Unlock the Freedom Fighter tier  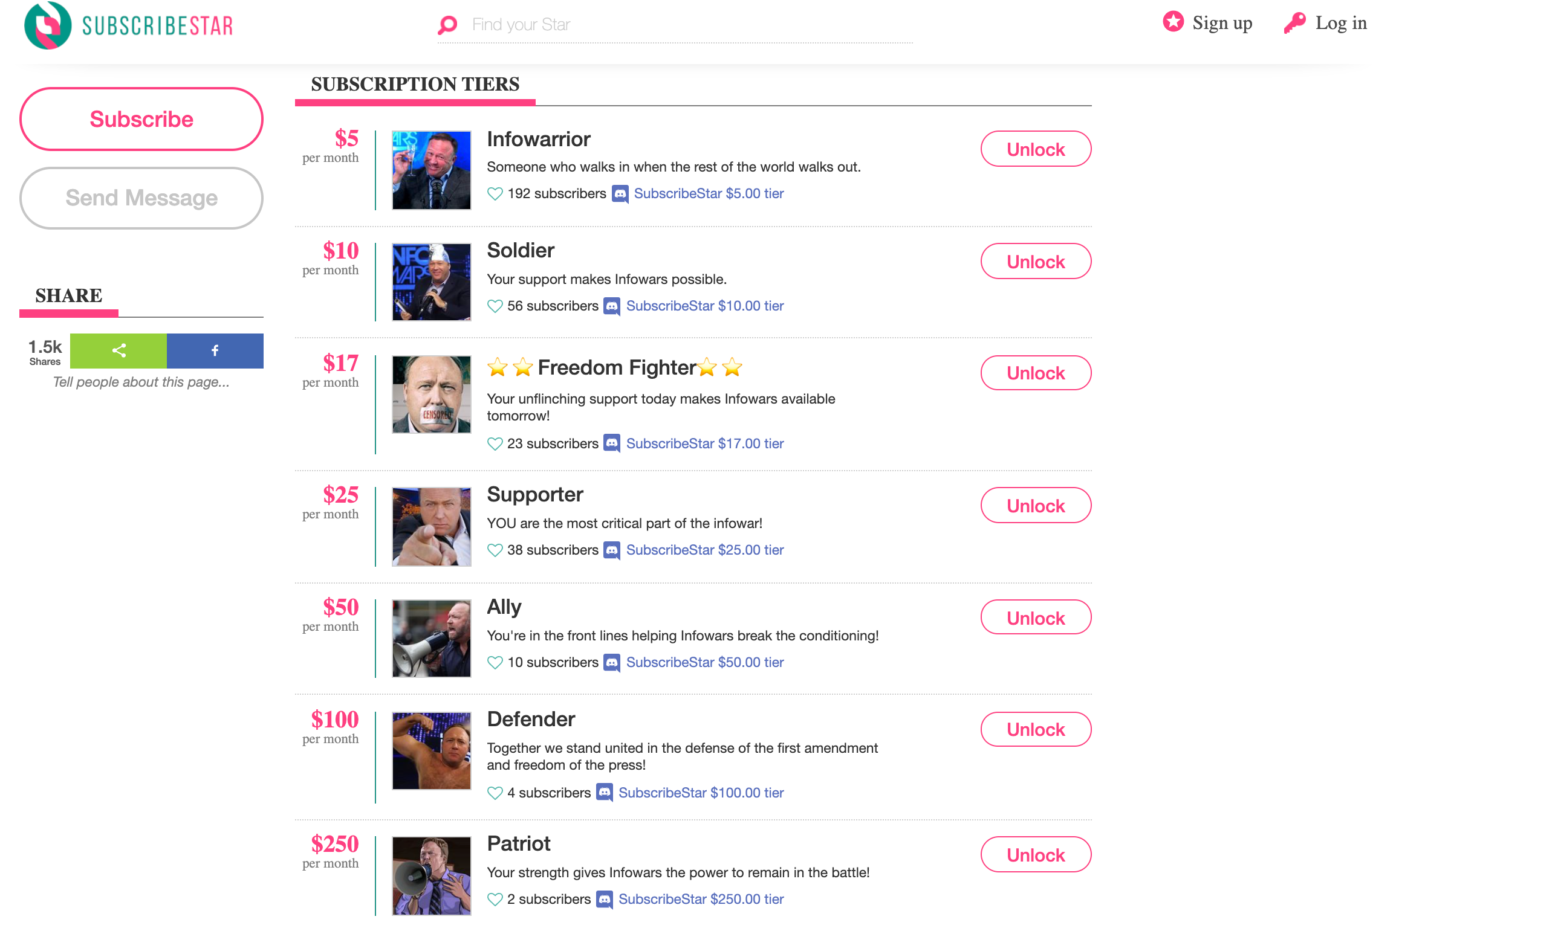tap(1036, 373)
